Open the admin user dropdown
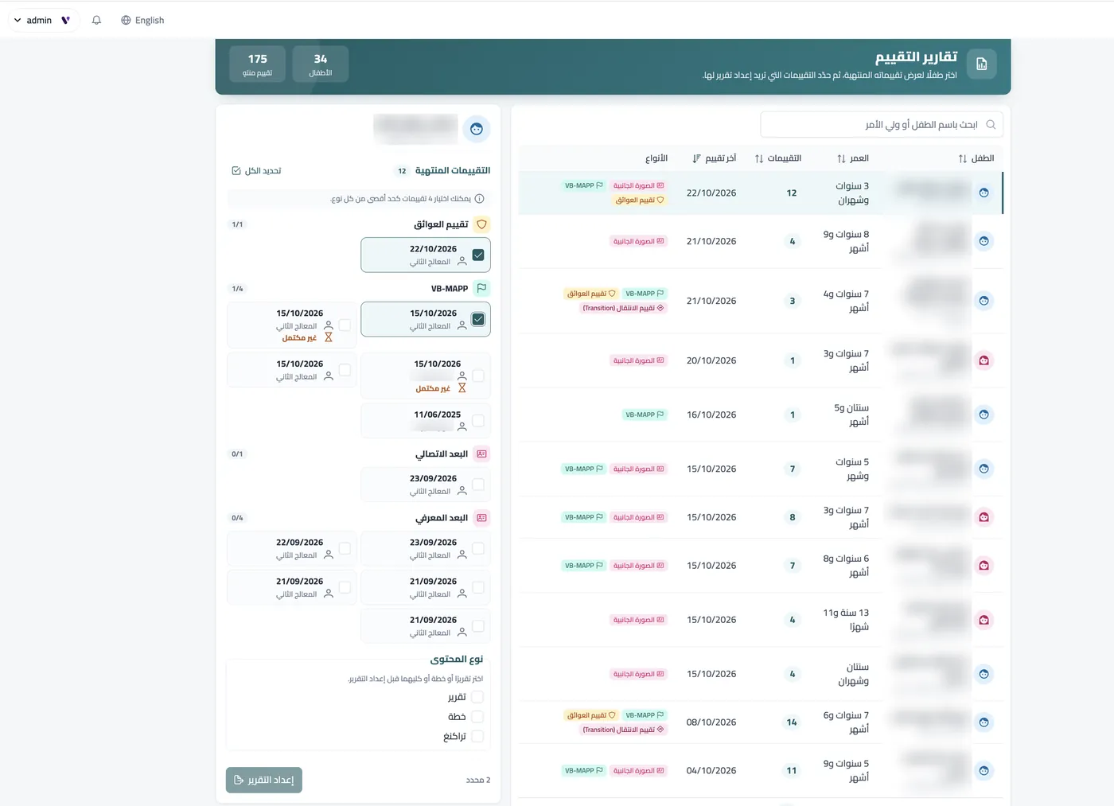1114x806 pixels. pyautogui.click(x=43, y=21)
